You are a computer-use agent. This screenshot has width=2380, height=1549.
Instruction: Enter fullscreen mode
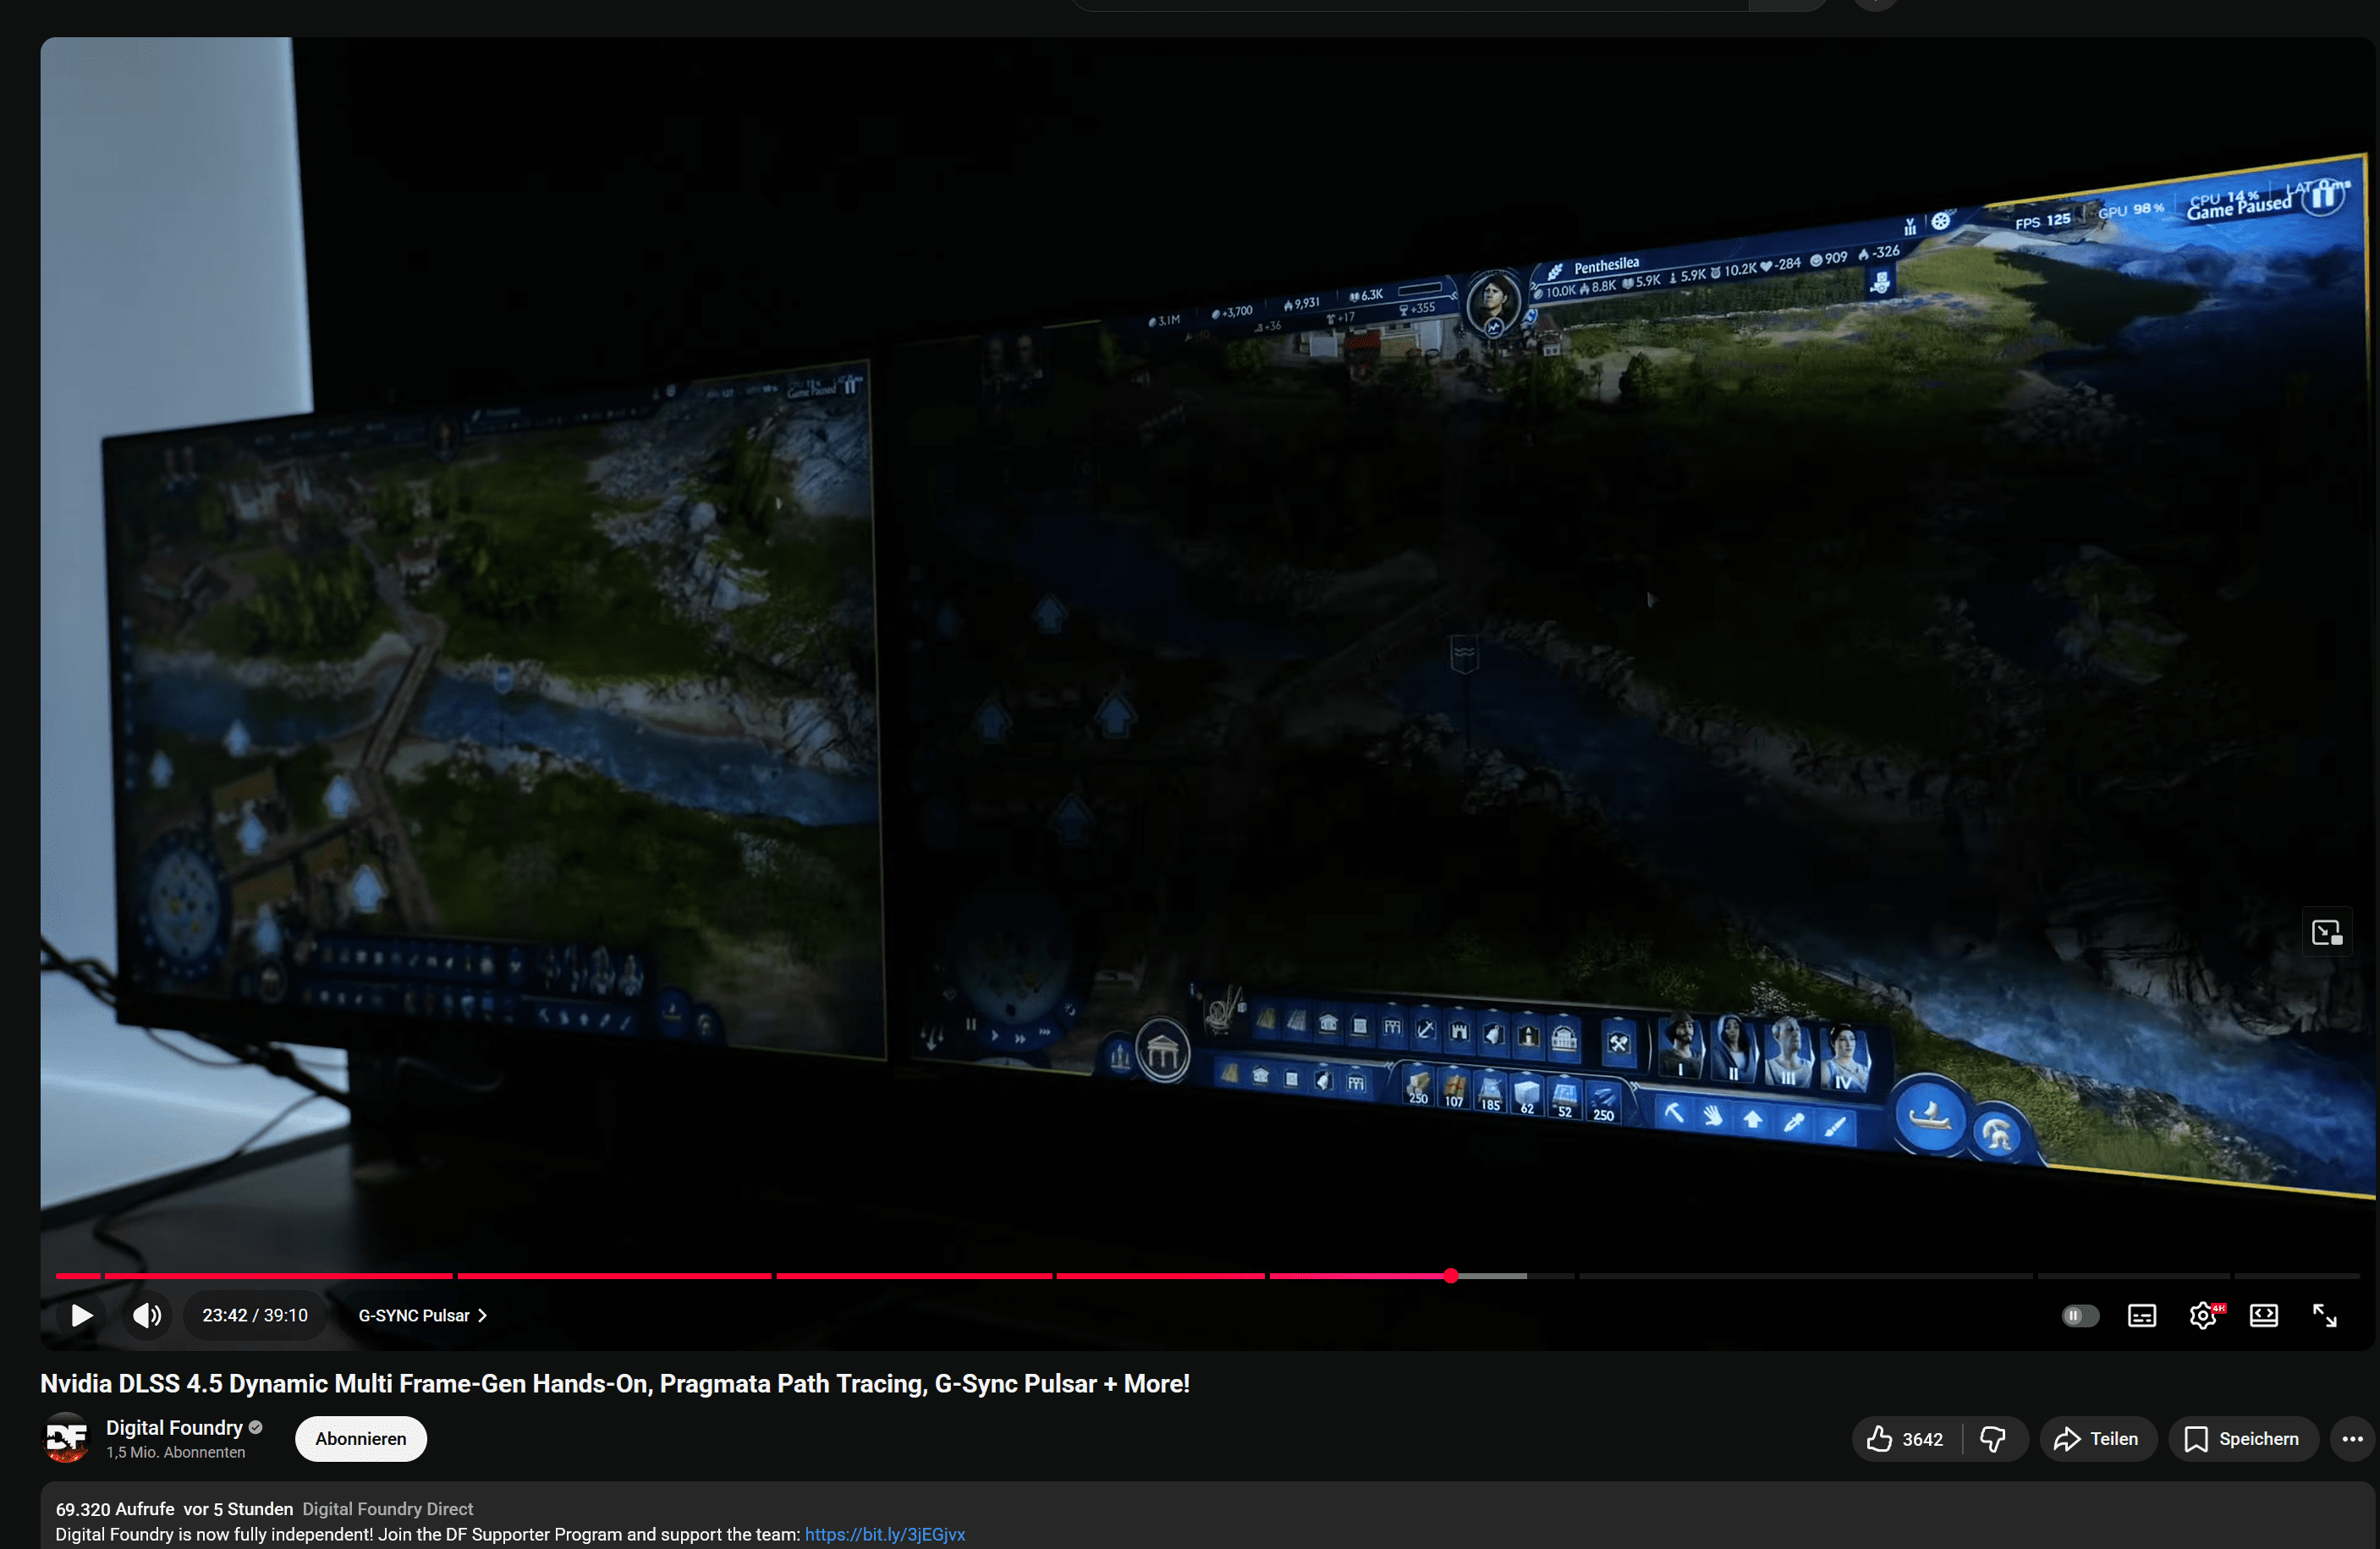click(x=2324, y=1315)
